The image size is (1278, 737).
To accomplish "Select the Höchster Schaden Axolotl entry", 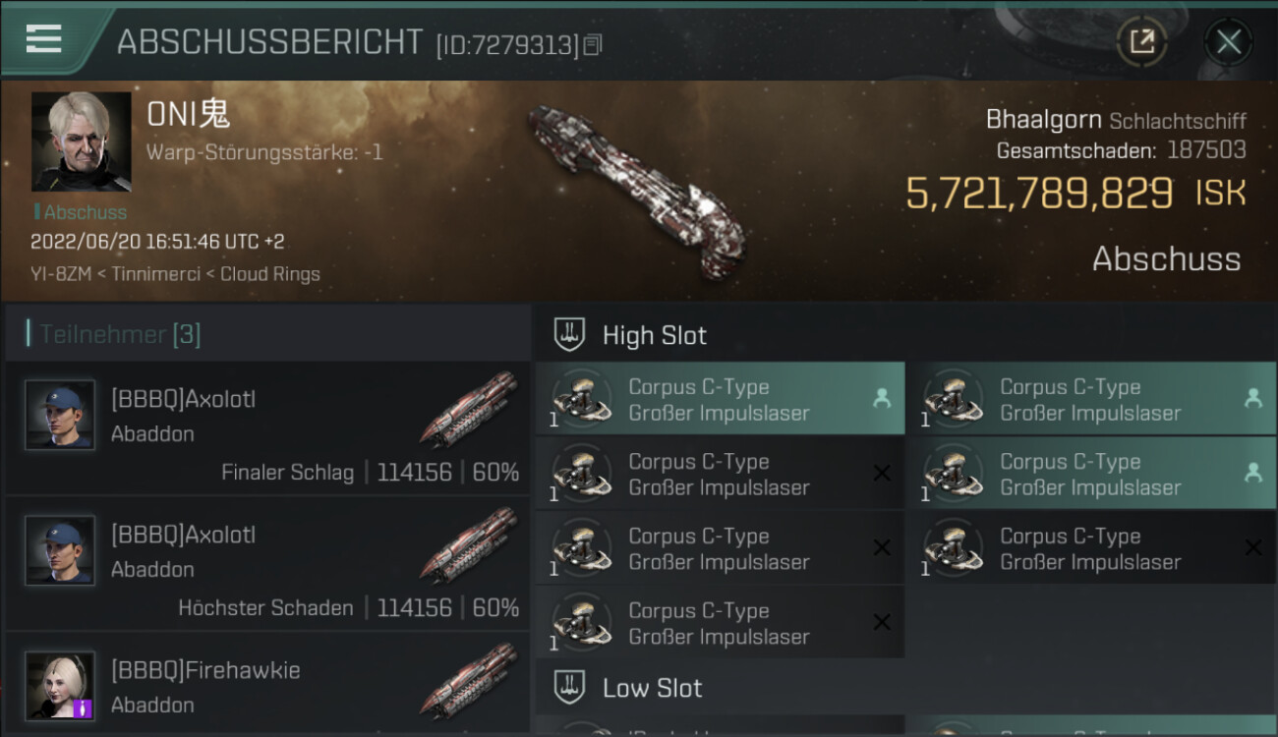I will pos(267,564).
